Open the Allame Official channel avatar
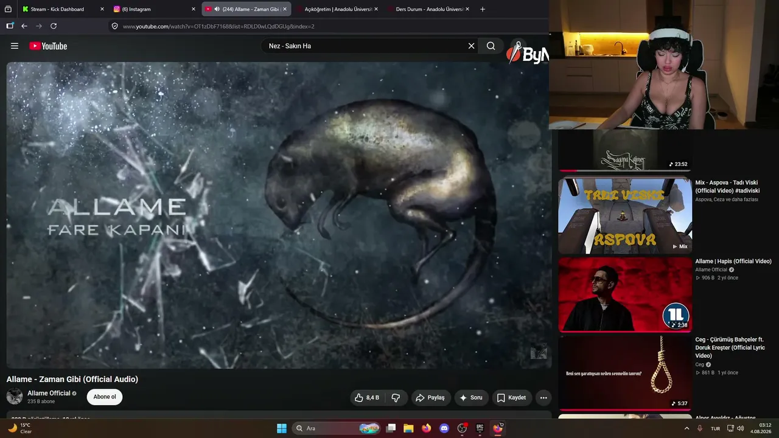This screenshot has height=438, width=779. click(15, 397)
